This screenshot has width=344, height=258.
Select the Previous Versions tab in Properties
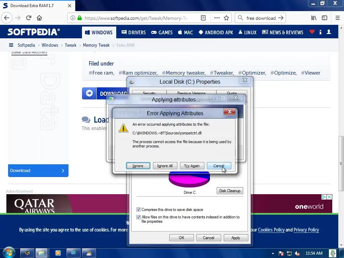(x=191, y=93)
